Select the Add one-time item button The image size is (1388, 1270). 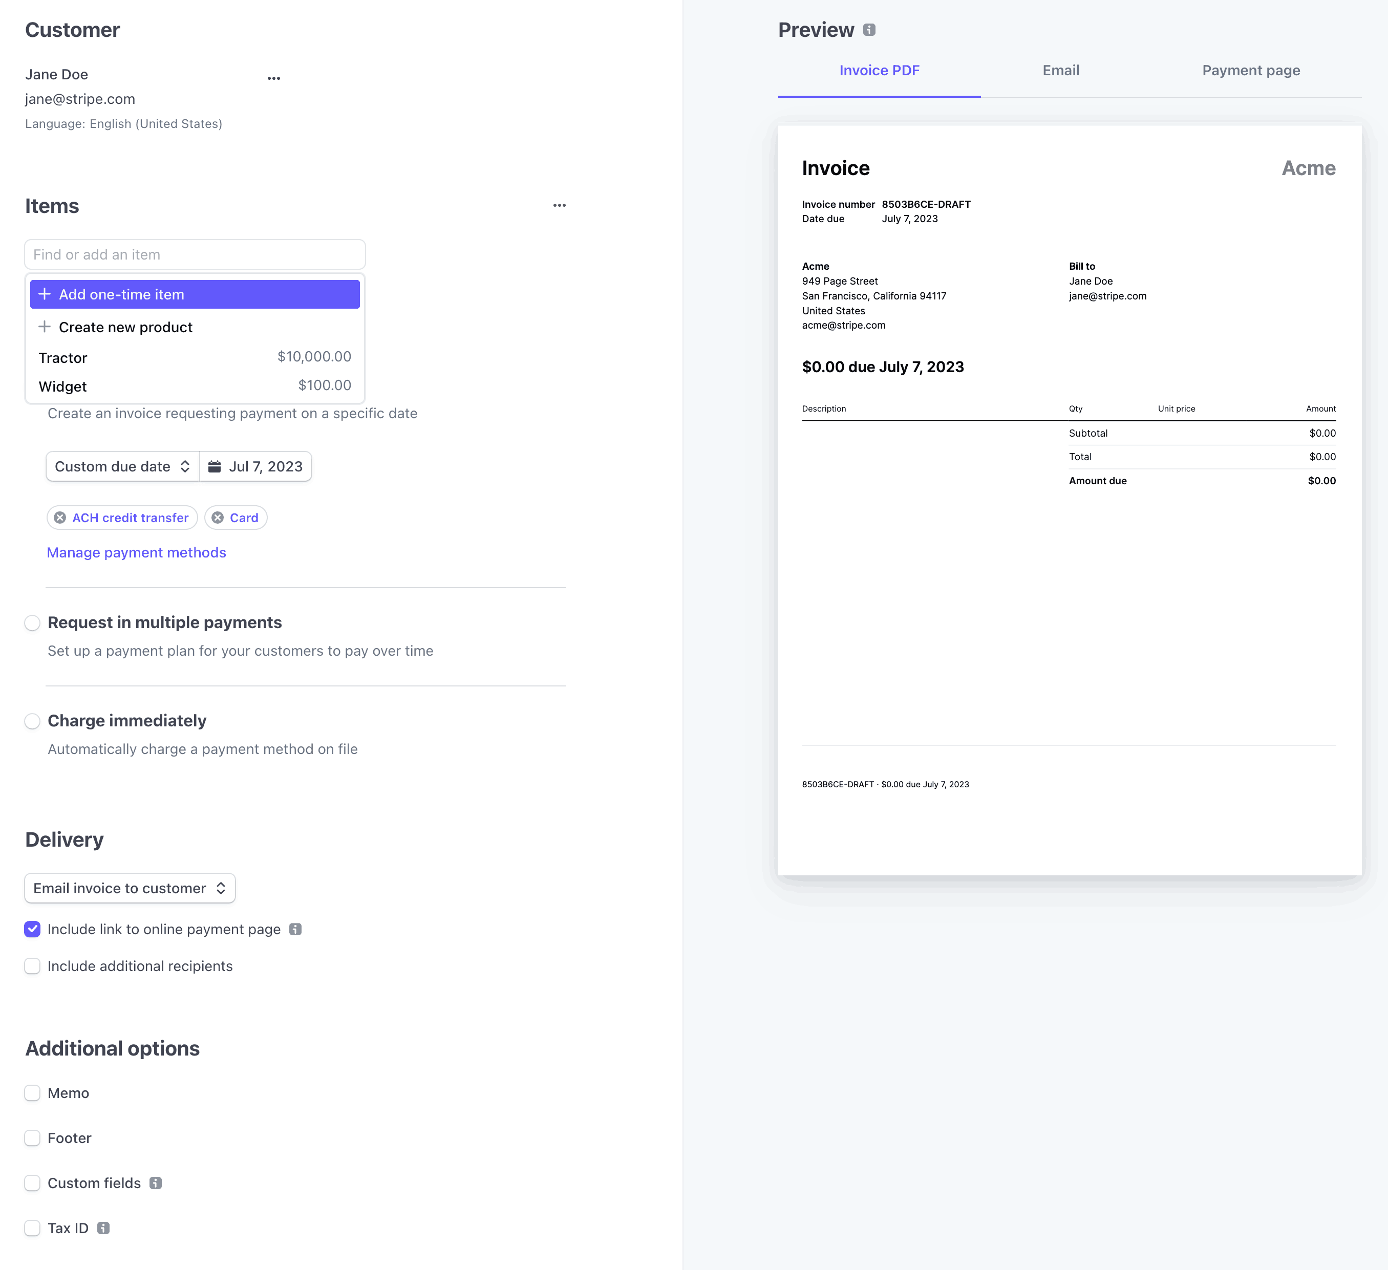pyautogui.click(x=195, y=294)
